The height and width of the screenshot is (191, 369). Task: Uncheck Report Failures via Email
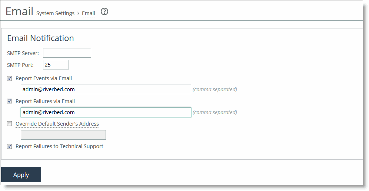tap(9, 101)
